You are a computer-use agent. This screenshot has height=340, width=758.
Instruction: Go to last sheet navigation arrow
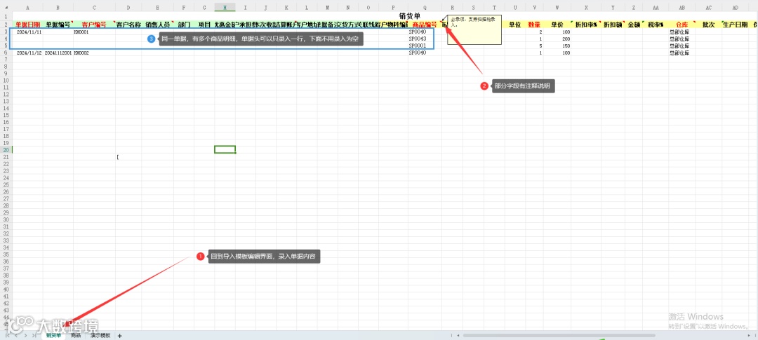pyautogui.click(x=34, y=335)
